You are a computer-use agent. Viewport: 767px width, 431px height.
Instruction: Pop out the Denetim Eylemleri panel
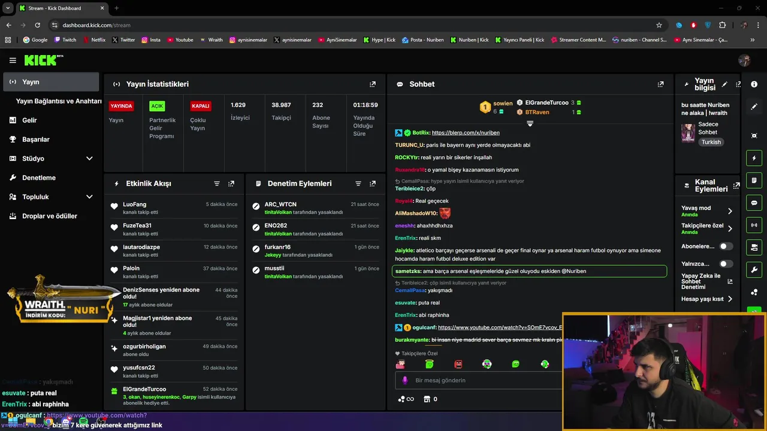pos(373,184)
